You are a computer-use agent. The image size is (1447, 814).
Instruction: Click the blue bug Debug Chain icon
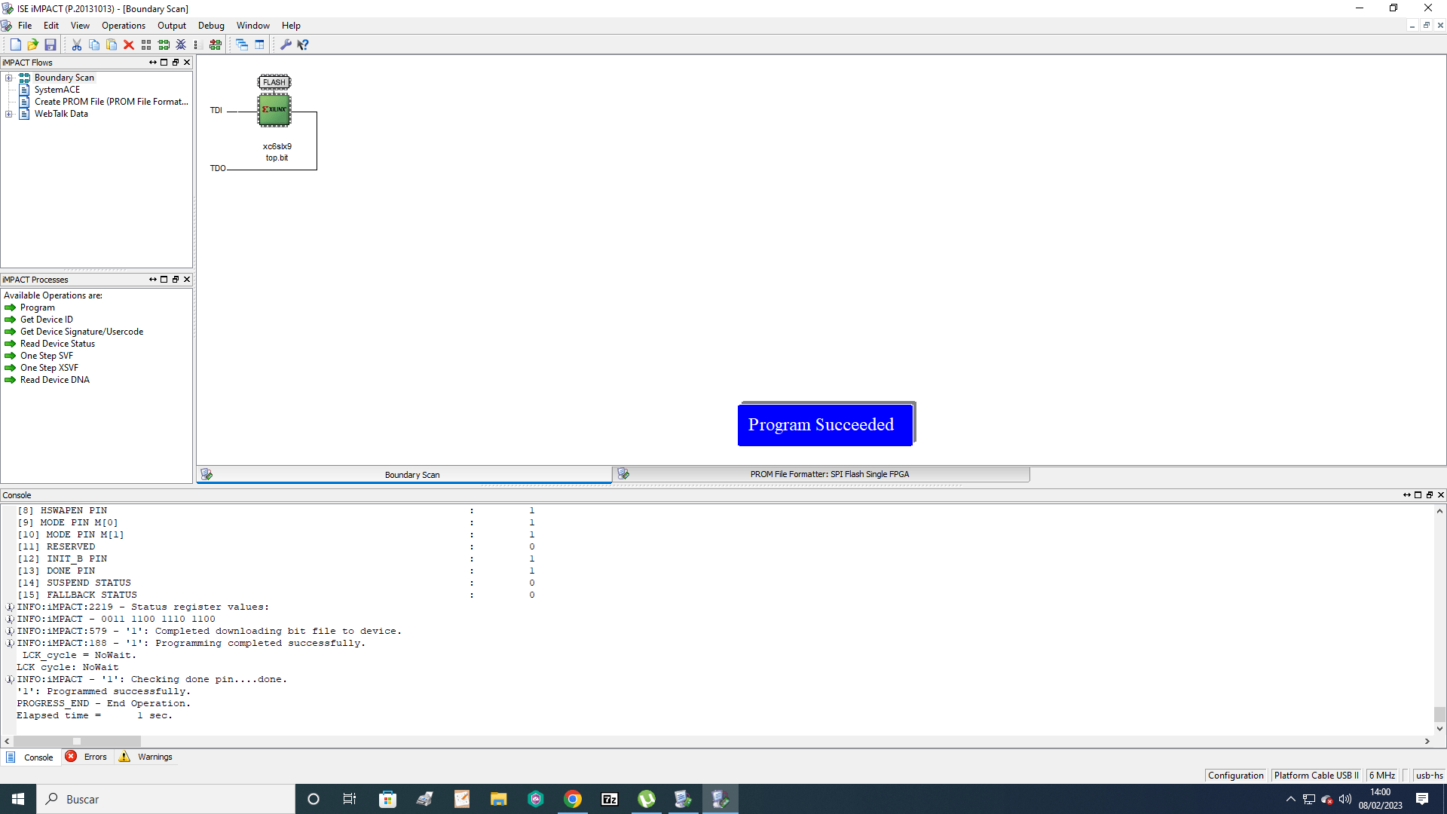(x=181, y=44)
